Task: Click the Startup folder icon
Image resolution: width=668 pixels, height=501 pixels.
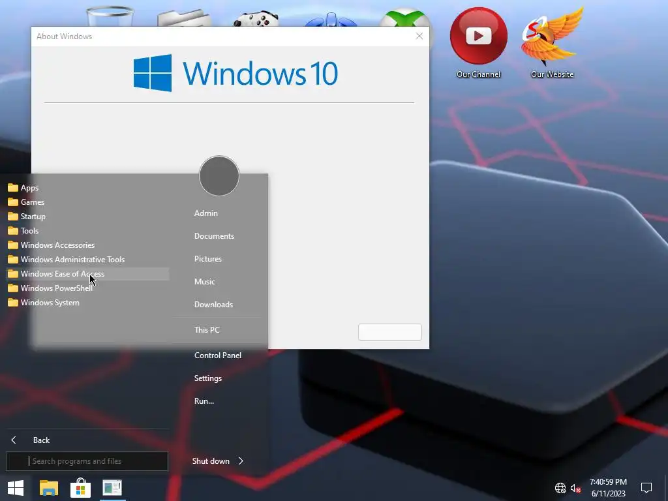Action: pyautogui.click(x=13, y=217)
